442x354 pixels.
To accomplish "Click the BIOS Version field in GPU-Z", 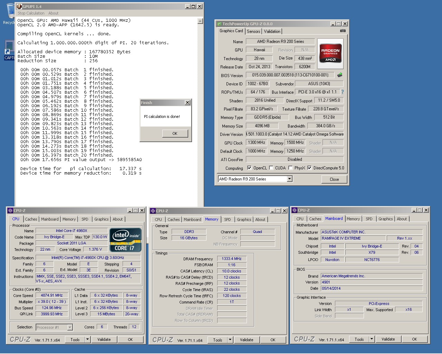I will 290,75.
